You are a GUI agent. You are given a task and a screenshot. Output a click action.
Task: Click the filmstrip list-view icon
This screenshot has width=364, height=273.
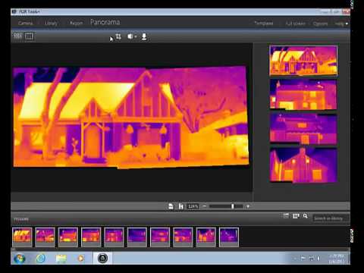(x=286, y=216)
